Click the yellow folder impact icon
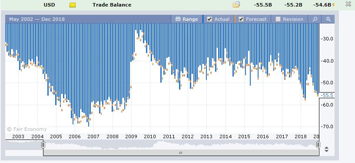355x163 pixels. (x=73, y=5)
